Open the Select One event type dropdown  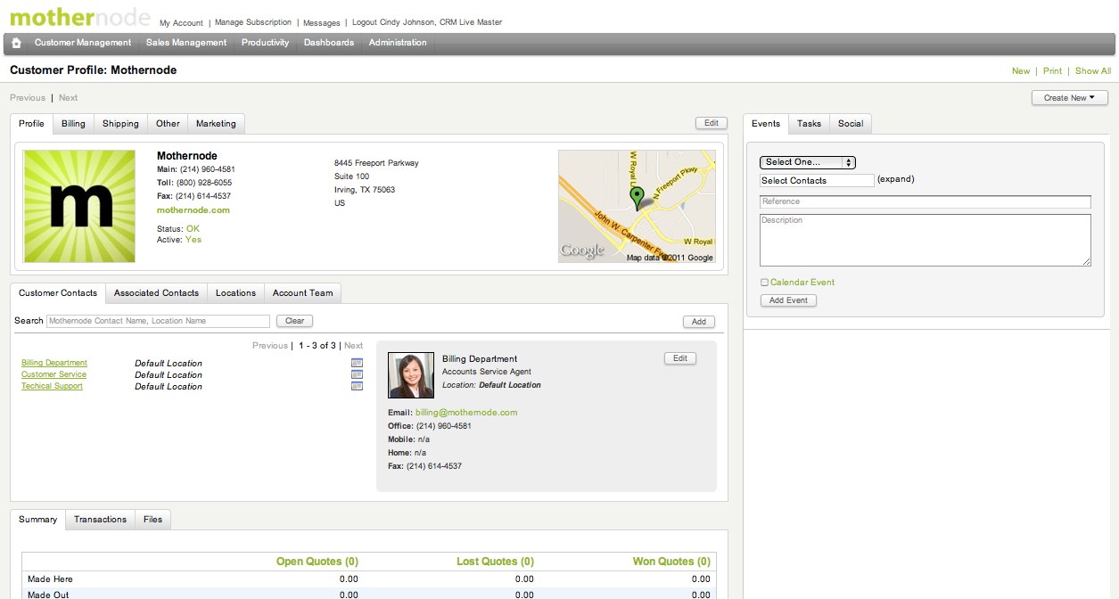coord(807,162)
